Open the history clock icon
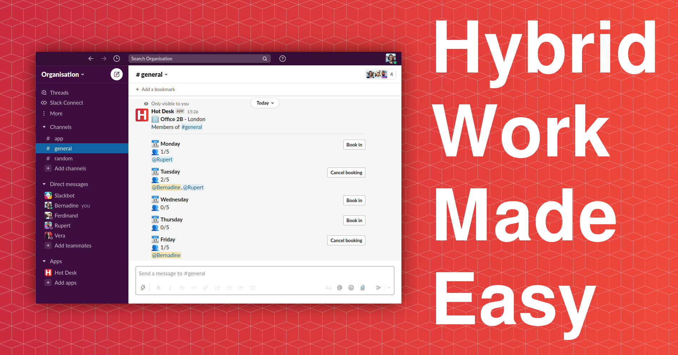Image resolution: width=678 pixels, height=355 pixels. pos(116,59)
